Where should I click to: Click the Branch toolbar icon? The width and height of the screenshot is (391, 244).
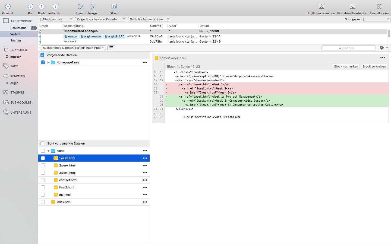[80, 7]
